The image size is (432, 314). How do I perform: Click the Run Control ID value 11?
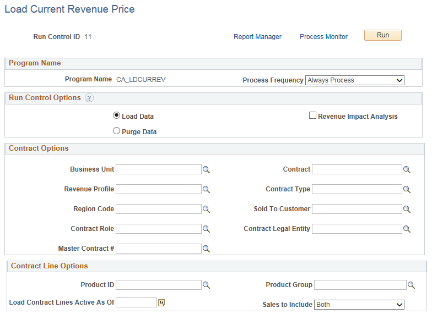88,37
